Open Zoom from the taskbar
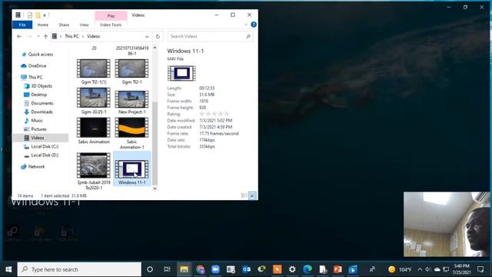Image resolution: width=492 pixels, height=277 pixels. [215, 269]
